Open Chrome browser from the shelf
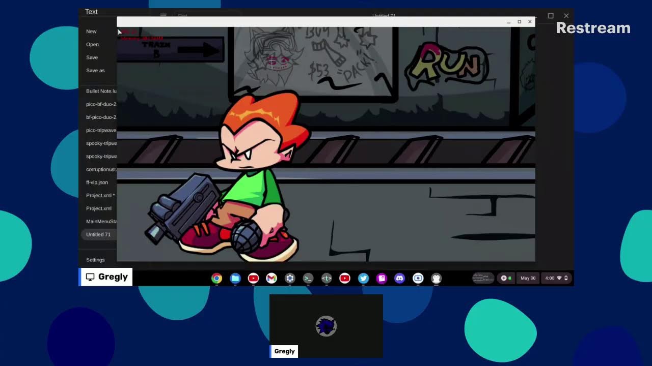 tap(216, 278)
